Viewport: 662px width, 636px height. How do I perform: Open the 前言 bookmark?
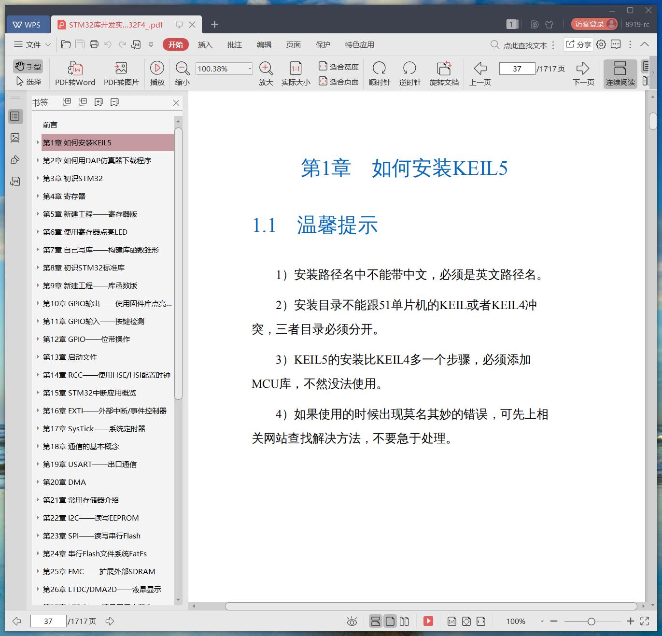click(x=50, y=125)
